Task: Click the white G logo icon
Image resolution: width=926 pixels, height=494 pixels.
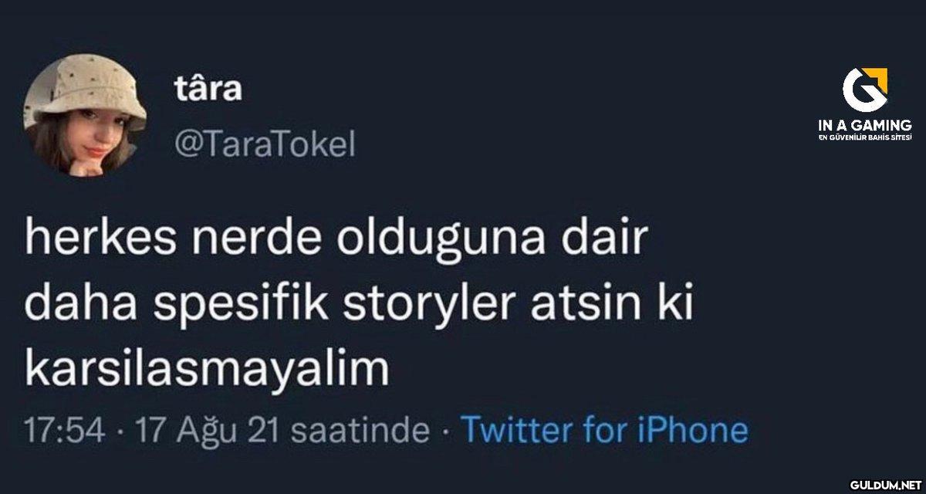Action: pyautogui.click(x=861, y=90)
